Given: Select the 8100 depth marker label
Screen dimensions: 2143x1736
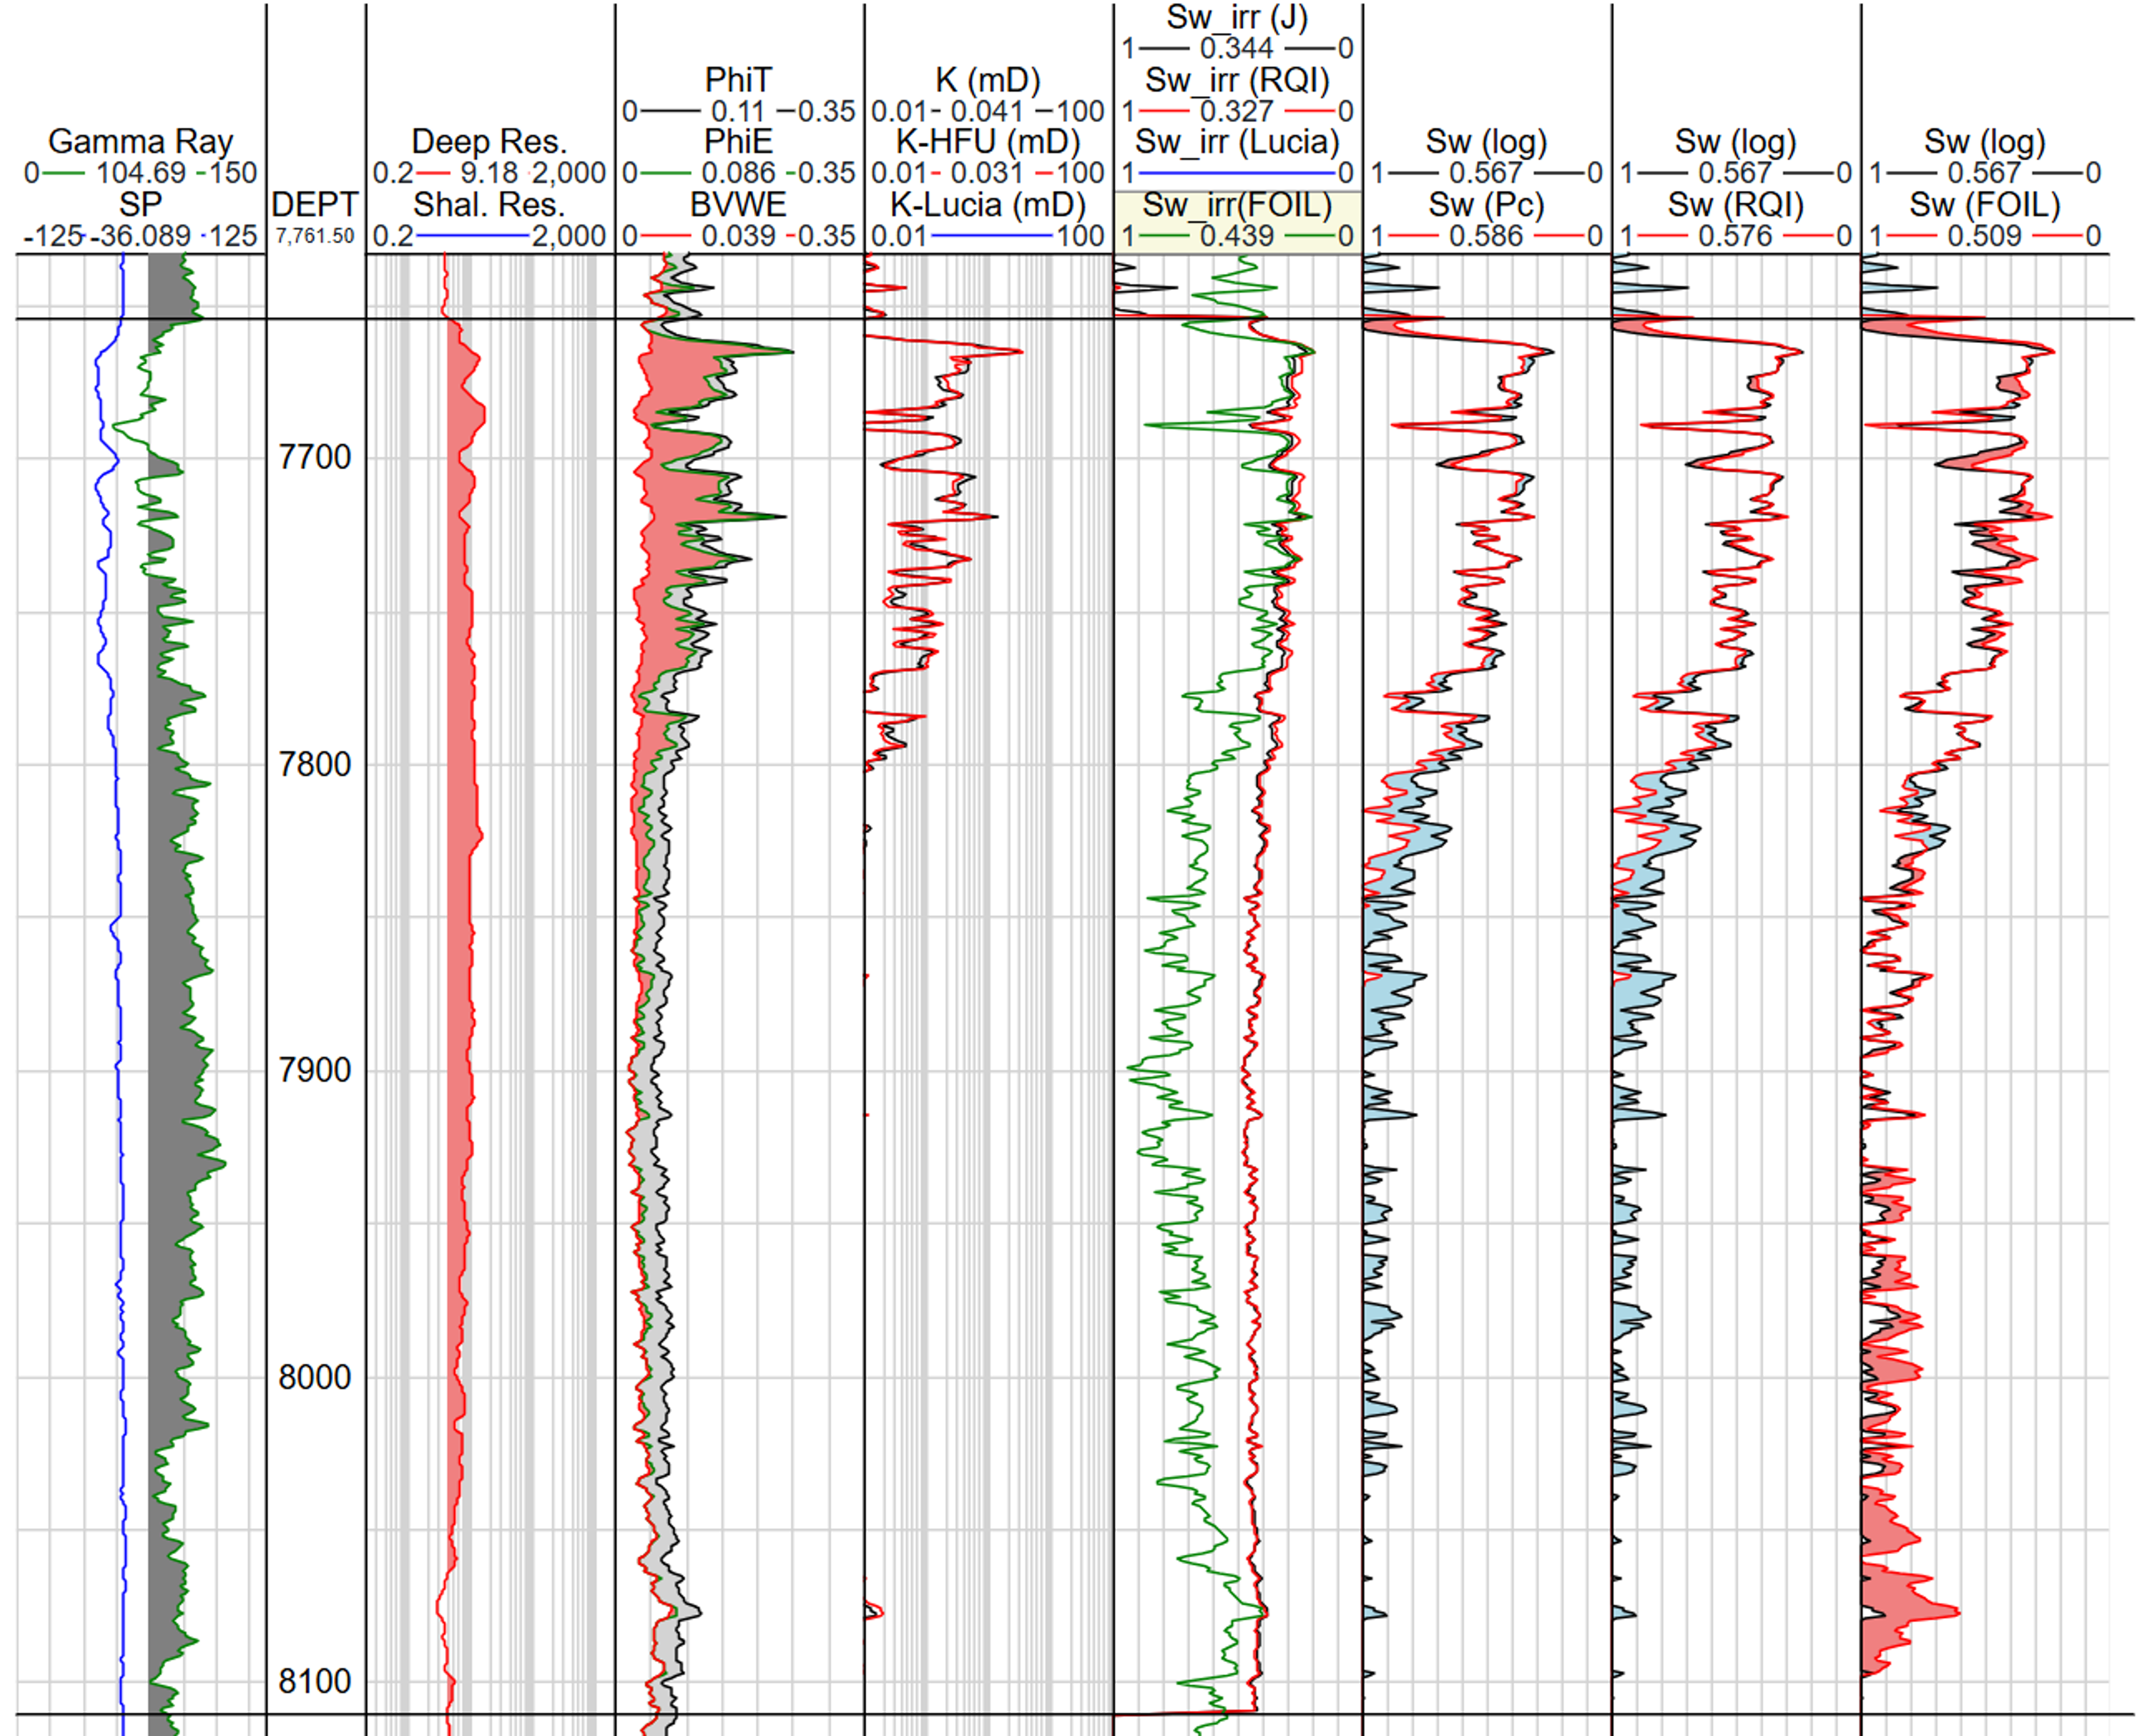Looking at the screenshot, I should point(315,1681).
